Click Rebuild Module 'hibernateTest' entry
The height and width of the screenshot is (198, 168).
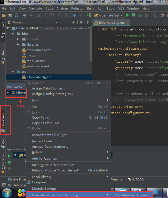tap(68, 170)
